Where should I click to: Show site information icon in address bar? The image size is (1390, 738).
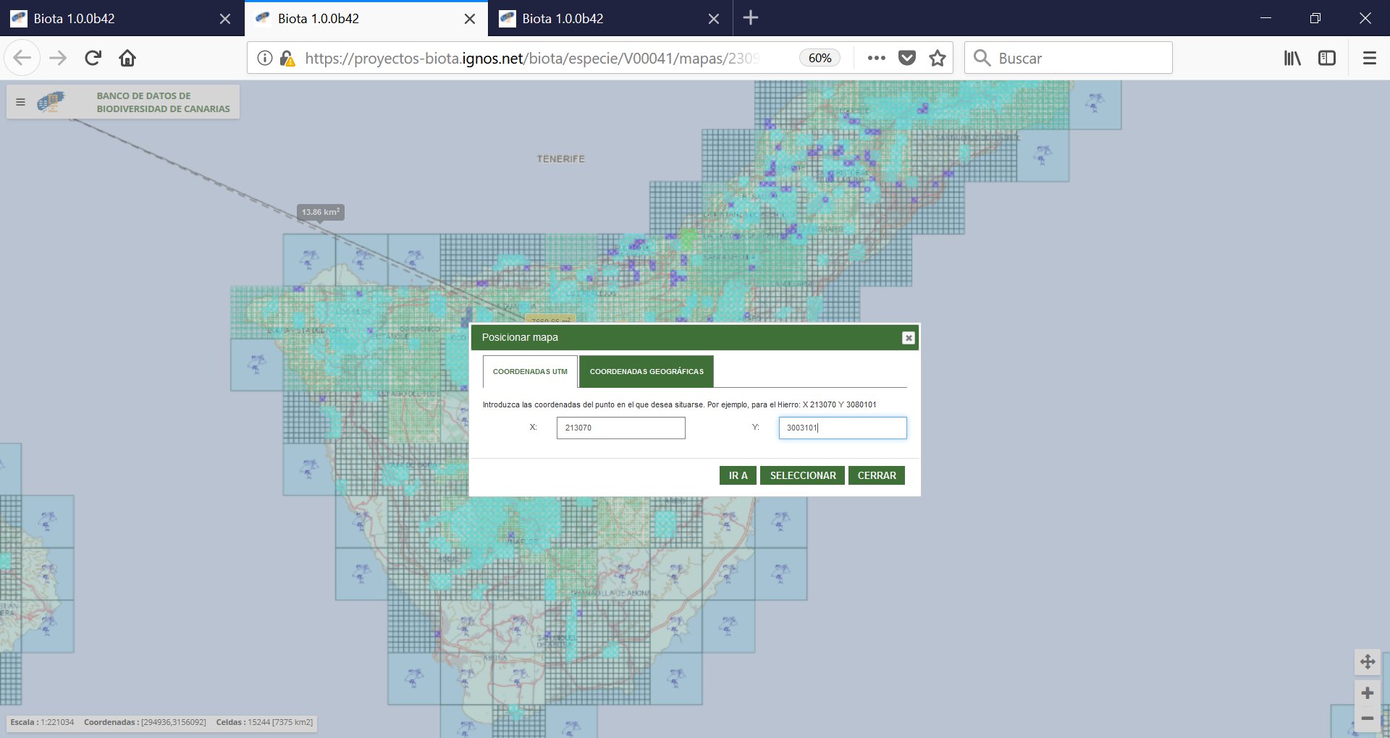coord(265,58)
